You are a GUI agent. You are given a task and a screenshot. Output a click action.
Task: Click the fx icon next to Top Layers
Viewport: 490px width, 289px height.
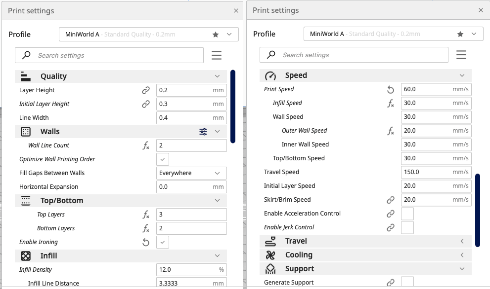click(146, 215)
